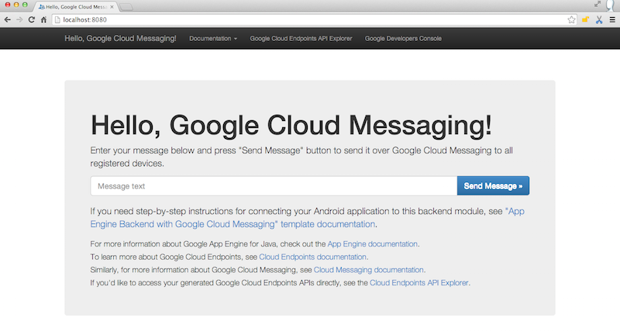The height and width of the screenshot is (335, 620).
Task: Open Google Cloud Endpoints API Explorer navbar item
Action: tap(301, 38)
